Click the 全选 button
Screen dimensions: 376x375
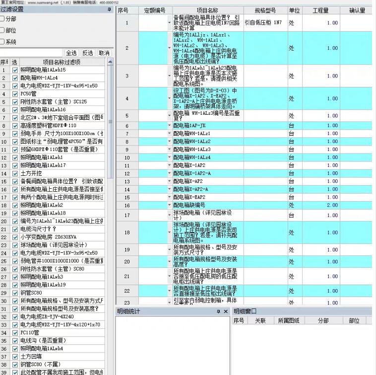tap(71, 53)
